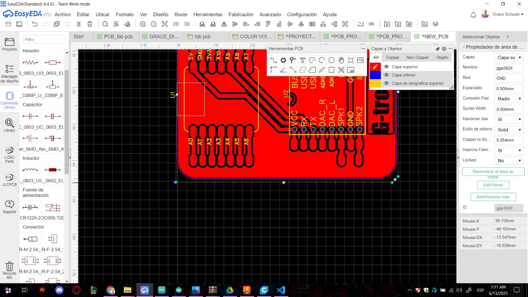Activate the hand Move tool
528x297 pixels.
(341, 60)
